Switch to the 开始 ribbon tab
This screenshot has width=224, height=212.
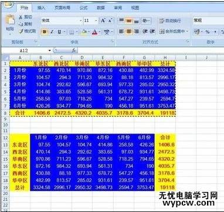pyautogui.click(x=24, y=8)
